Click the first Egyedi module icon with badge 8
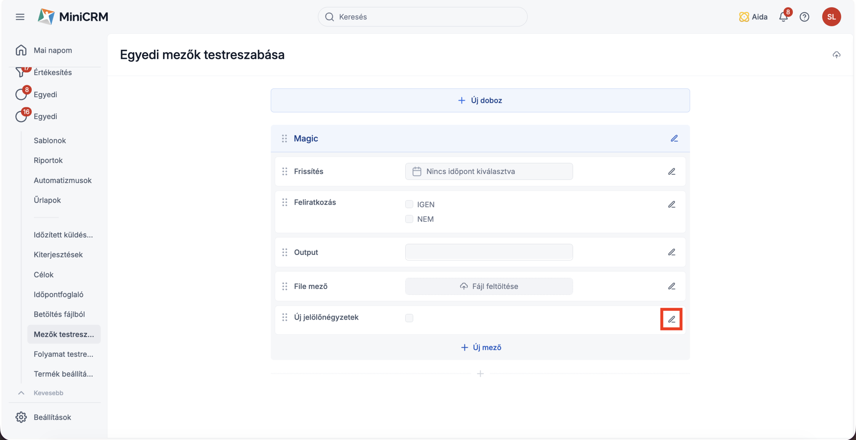Screen dimensions: 856x440 click(21, 95)
